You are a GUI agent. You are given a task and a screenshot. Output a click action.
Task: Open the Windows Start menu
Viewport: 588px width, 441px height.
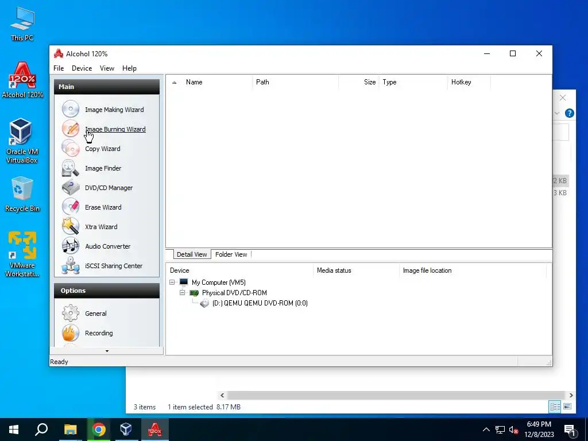coord(14,430)
